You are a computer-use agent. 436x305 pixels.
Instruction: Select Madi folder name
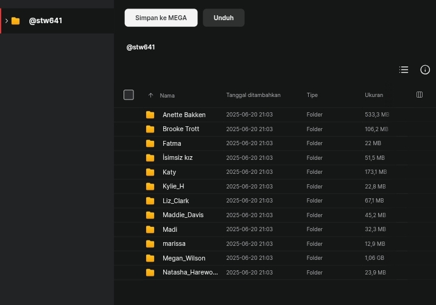[170, 229]
